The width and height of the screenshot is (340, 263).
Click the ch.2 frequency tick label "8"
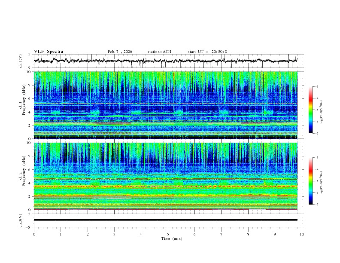[x=30, y=156]
